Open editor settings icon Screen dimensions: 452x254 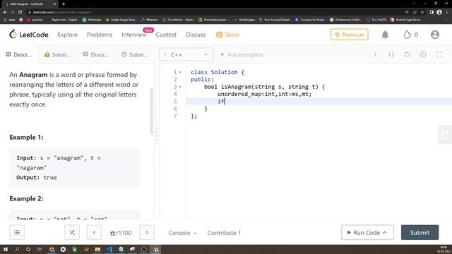(423, 54)
